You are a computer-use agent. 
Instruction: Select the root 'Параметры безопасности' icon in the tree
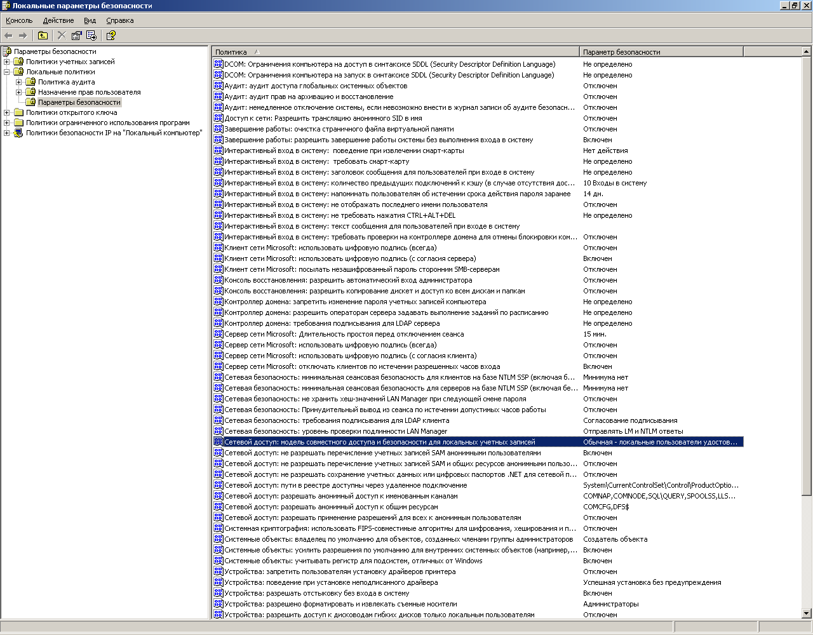coord(7,51)
